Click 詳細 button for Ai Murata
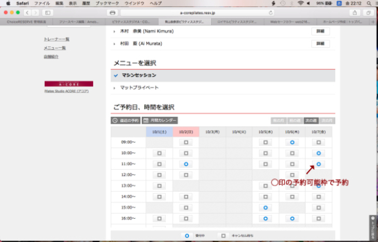This screenshot has height=242, width=378. pyautogui.click(x=321, y=44)
